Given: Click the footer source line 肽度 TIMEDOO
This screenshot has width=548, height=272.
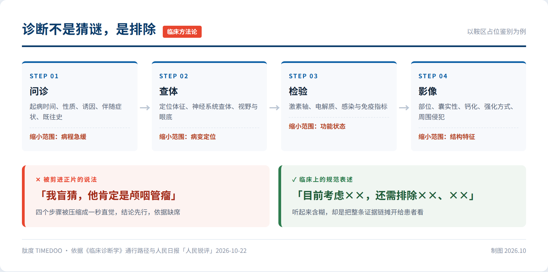Looking at the screenshot, I should [x=134, y=251].
